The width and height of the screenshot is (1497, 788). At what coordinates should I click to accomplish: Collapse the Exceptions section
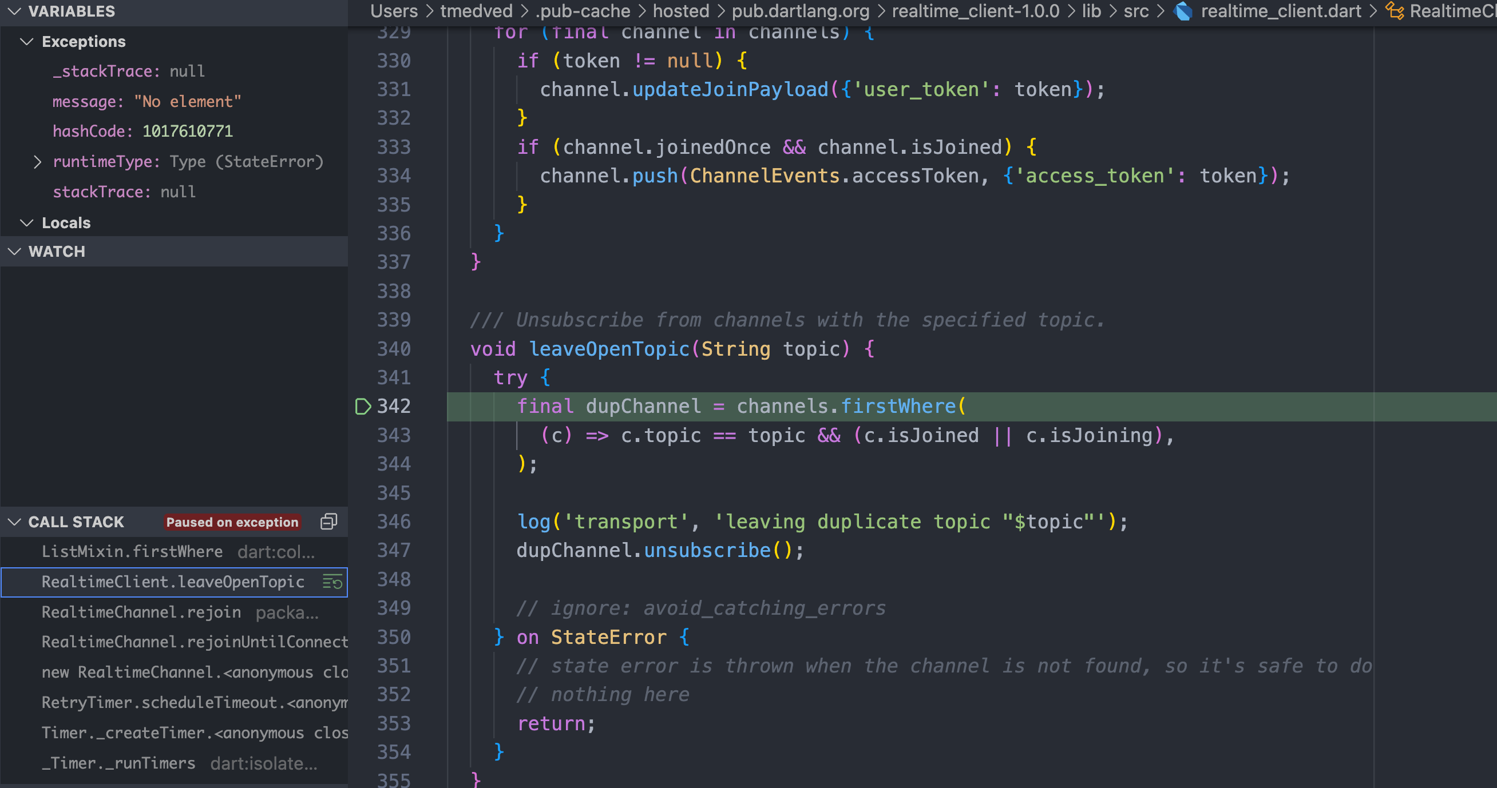[26, 41]
